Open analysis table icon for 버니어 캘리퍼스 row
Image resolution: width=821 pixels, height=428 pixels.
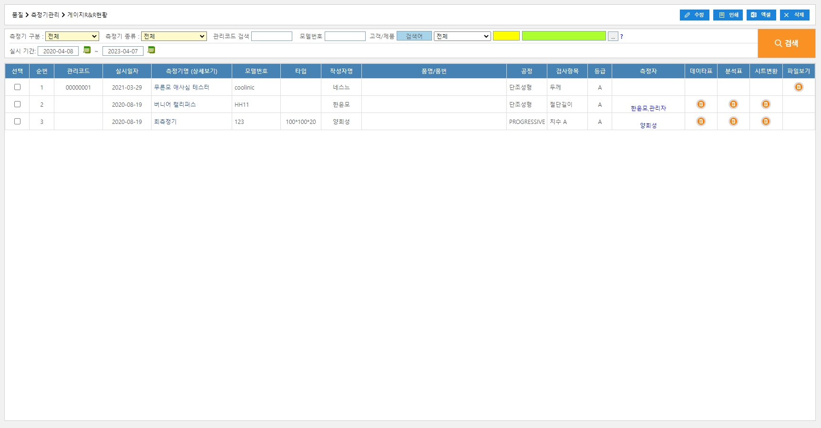click(733, 104)
